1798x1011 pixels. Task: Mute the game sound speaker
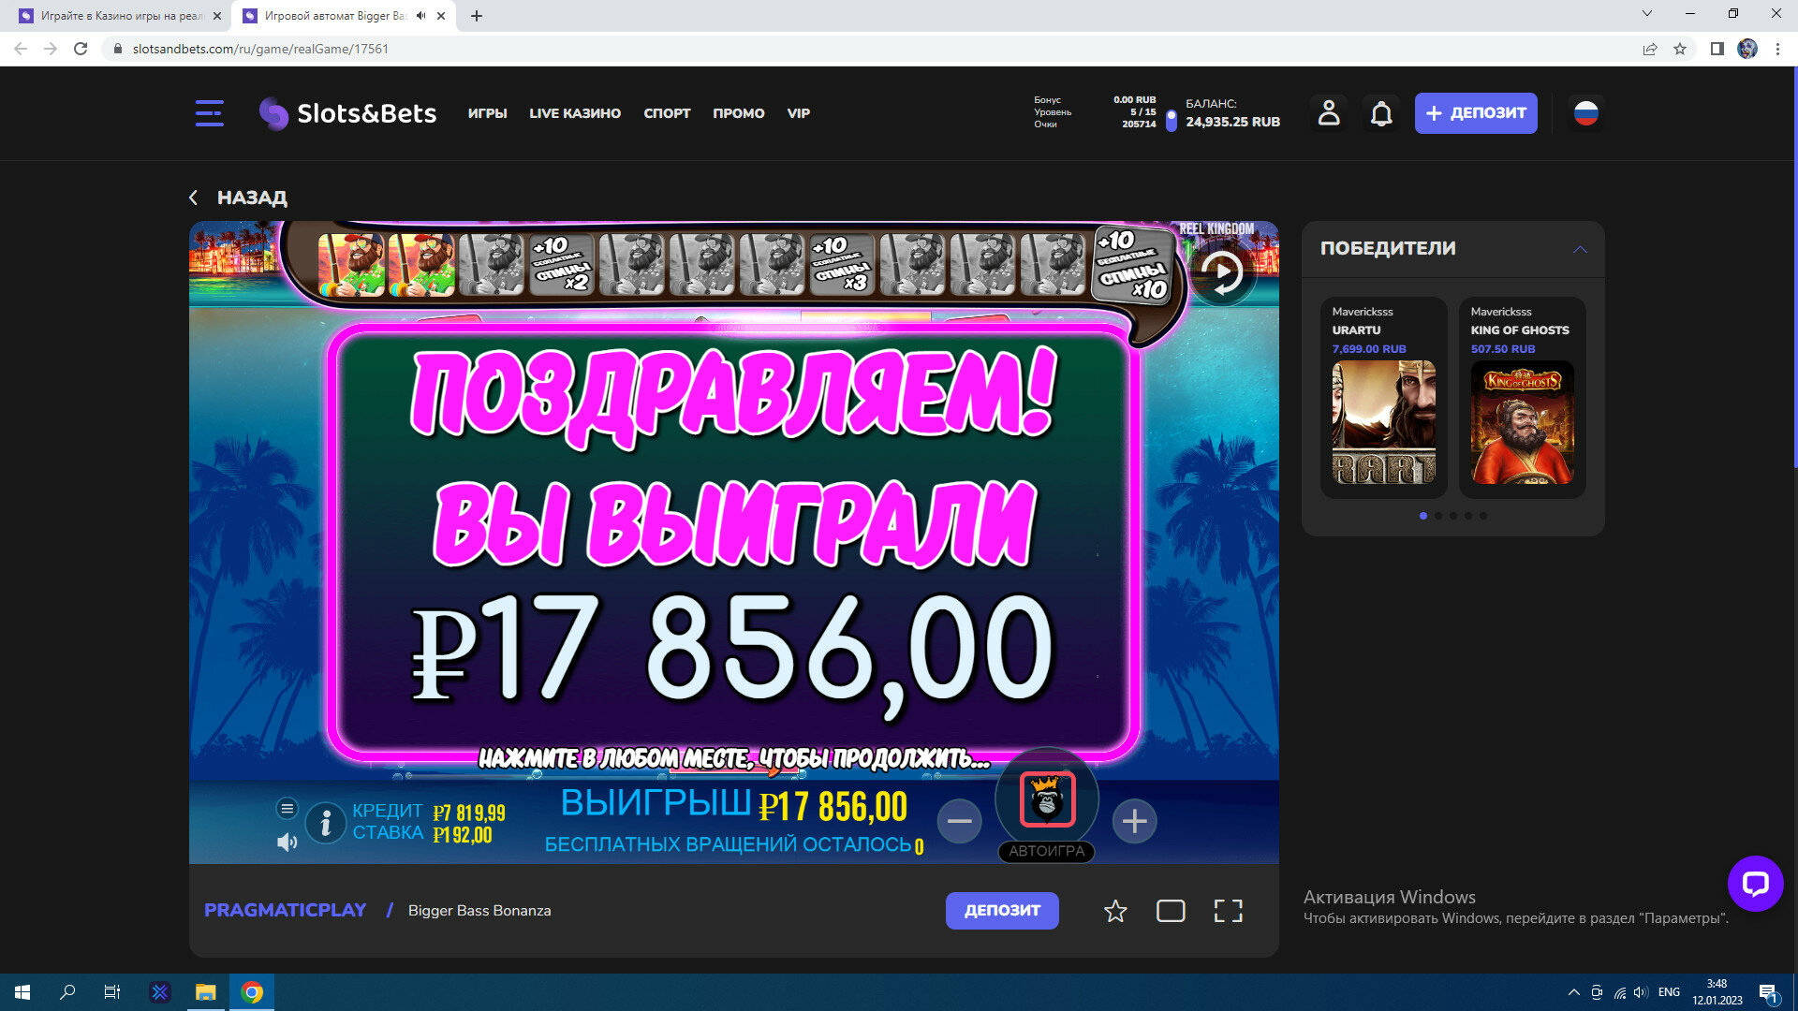tap(287, 842)
